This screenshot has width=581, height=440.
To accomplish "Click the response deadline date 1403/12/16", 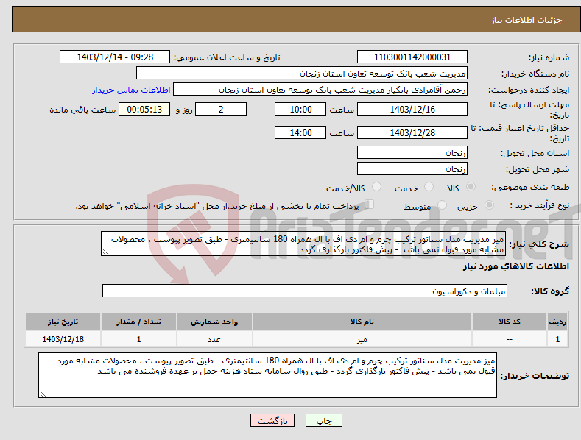I will (x=412, y=109).
